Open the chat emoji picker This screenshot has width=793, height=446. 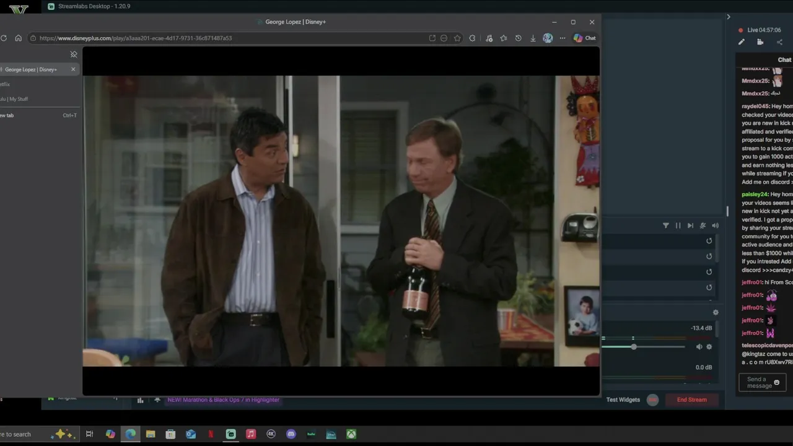(x=776, y=383)
